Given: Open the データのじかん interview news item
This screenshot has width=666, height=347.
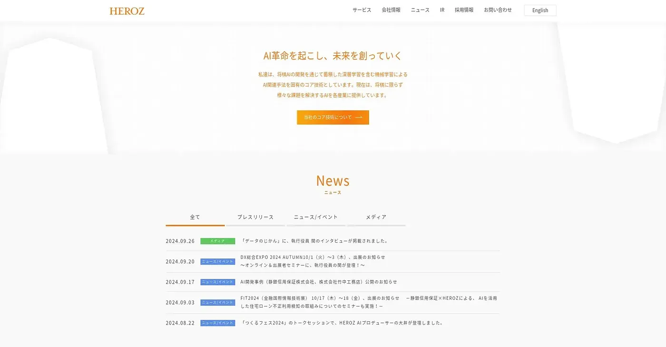Looking at the screenshot, I should (315, 241).
